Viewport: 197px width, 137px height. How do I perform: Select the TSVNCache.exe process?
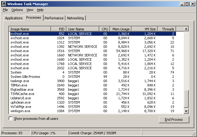click(93, 94)
